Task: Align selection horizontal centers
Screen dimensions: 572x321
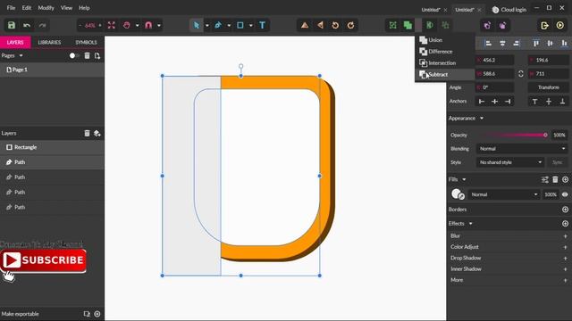Action: (x=502, y=44)
